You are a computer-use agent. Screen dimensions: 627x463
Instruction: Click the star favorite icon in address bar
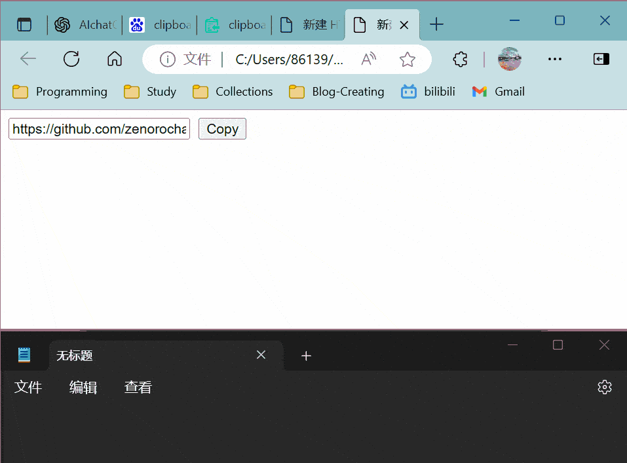(408, 60)
